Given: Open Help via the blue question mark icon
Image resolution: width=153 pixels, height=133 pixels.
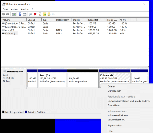Looking at the screenshot, I should tap(20, 14).
